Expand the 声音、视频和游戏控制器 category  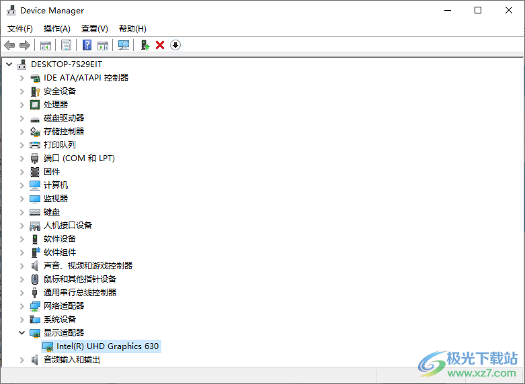[x=22, y=266]
